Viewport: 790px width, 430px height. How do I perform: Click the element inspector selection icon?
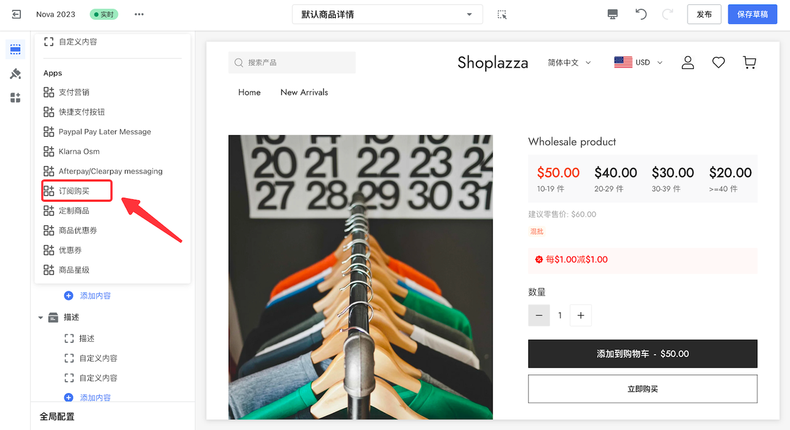[502, 14]
